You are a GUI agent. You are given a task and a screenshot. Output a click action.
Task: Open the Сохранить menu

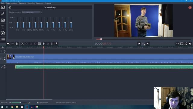40,3
